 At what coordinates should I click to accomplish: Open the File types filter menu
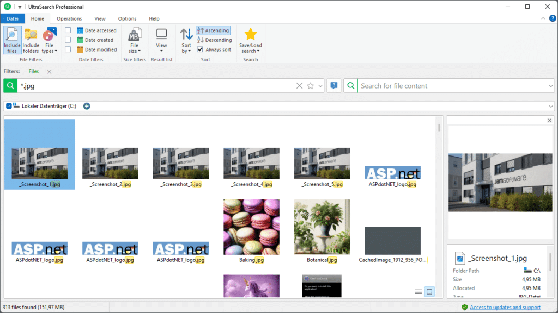point(49,40)
